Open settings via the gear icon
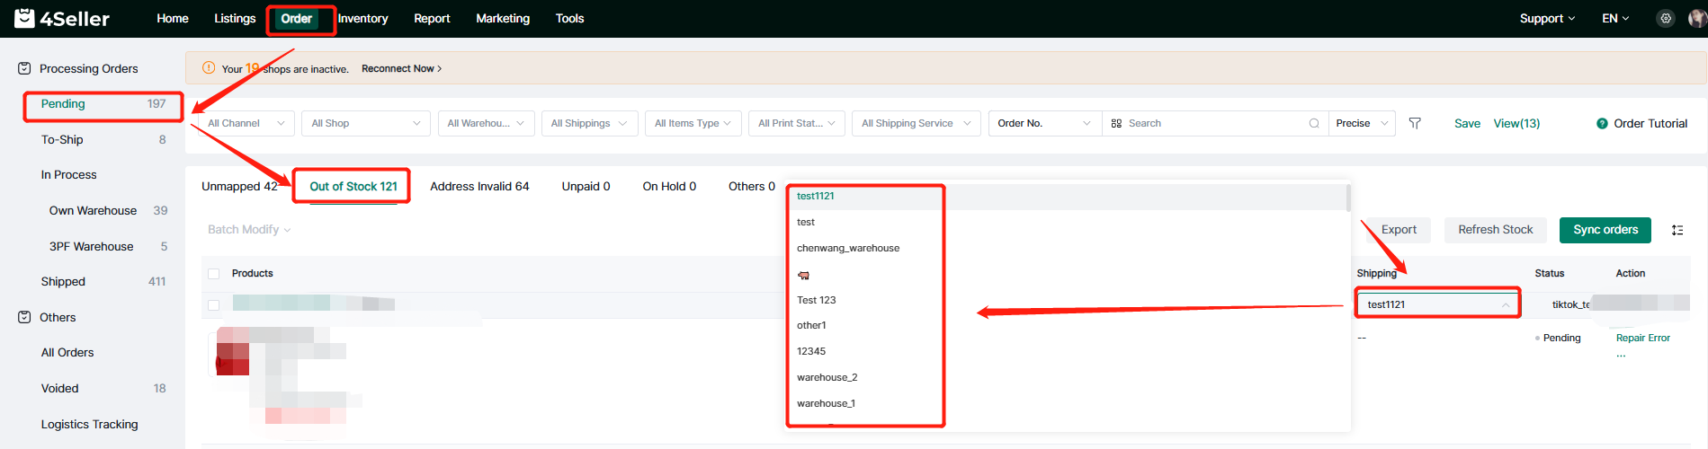The image size is (1708, 449). pyautogui.click(x=1666, y=18)
